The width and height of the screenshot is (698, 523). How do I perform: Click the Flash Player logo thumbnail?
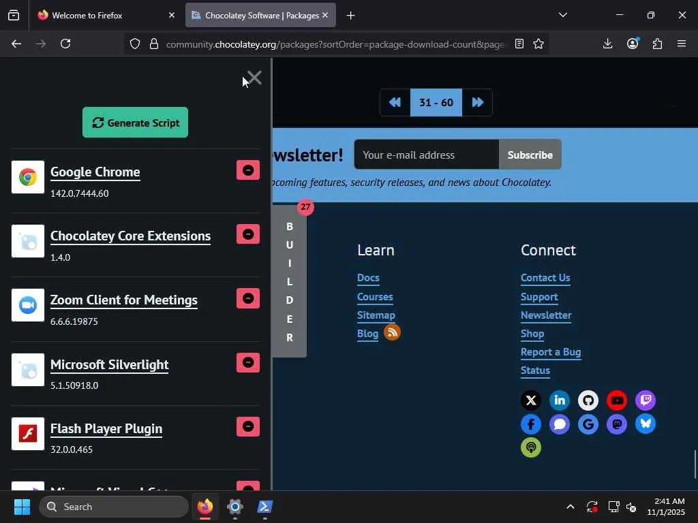click(x=27, y=434)
